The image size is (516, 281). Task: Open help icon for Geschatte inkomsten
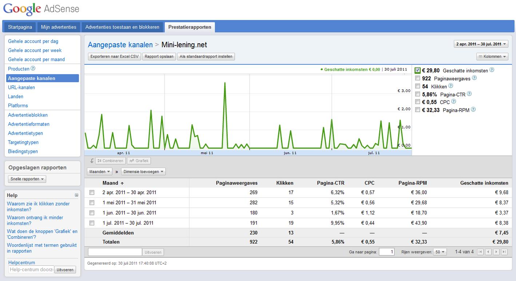[x=492, y=70]
